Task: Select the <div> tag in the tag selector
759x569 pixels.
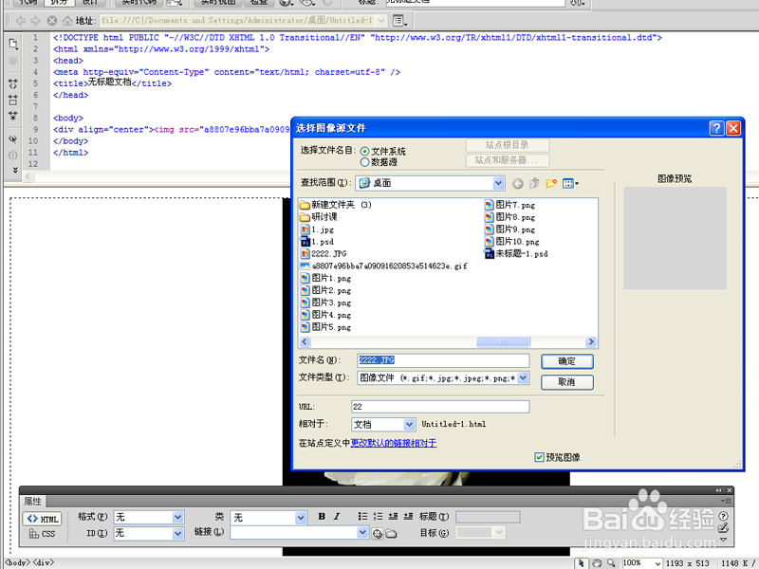Action: point(43,562)
